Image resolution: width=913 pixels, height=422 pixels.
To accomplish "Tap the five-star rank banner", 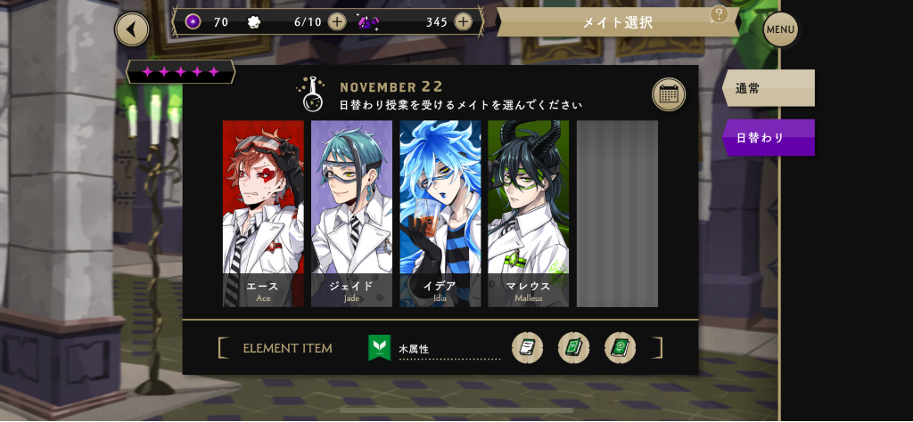I will click(180, 72).
